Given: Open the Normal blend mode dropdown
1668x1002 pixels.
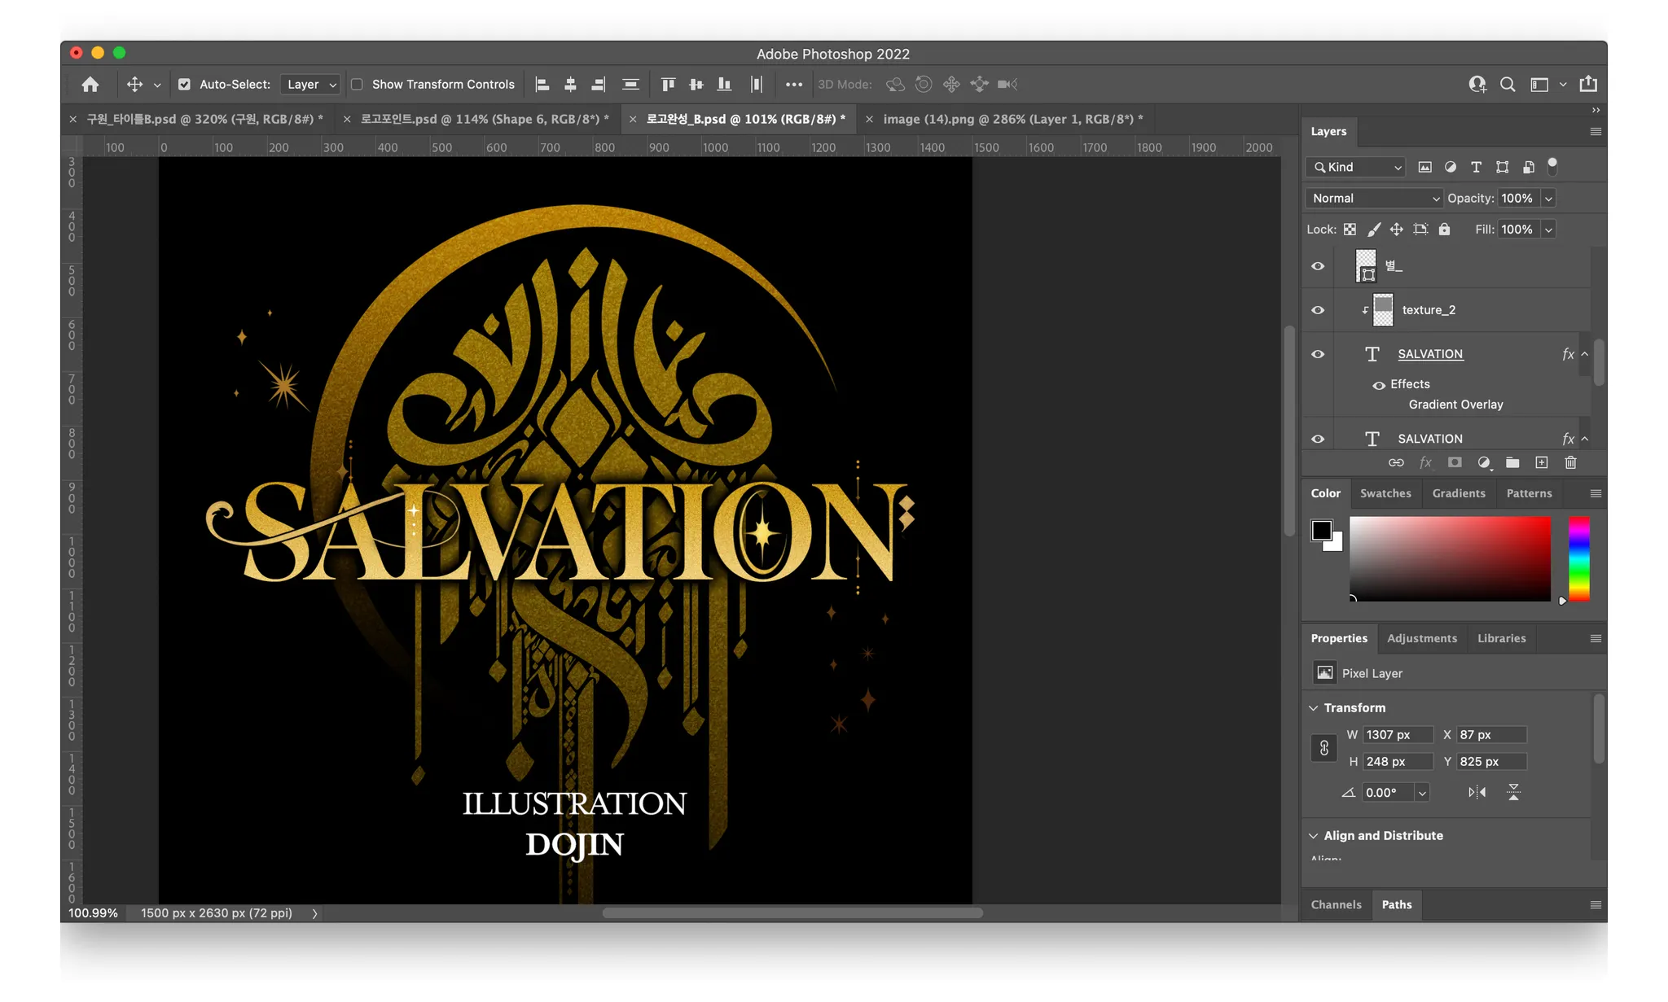Looking at the screenshot, I should [x=1375, y=199].
